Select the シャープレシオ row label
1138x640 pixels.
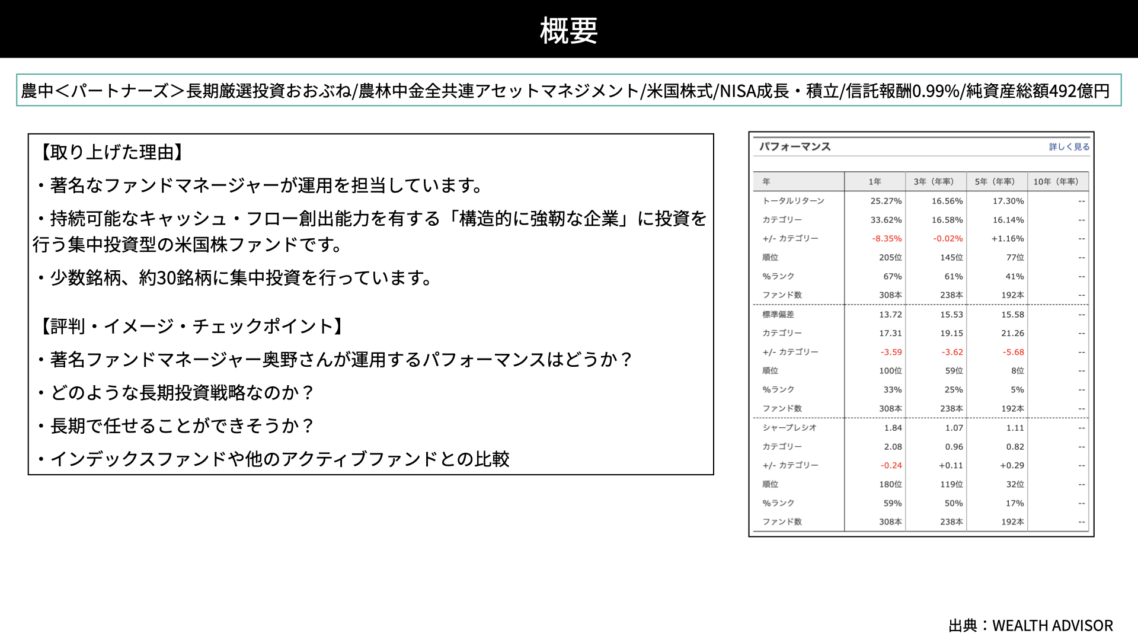(789, 428)
